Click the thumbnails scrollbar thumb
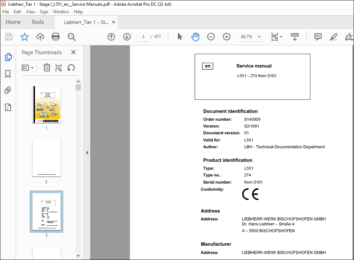The image size is (354, 260). point(78,87)
